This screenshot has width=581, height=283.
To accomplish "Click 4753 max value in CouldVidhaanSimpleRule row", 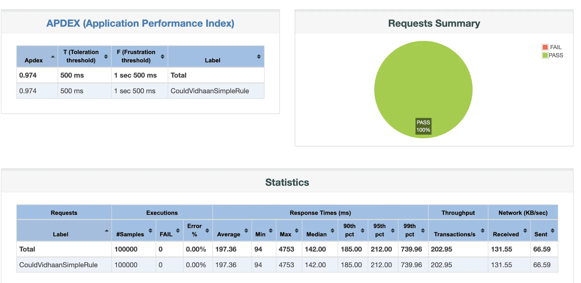I will 286,265.
